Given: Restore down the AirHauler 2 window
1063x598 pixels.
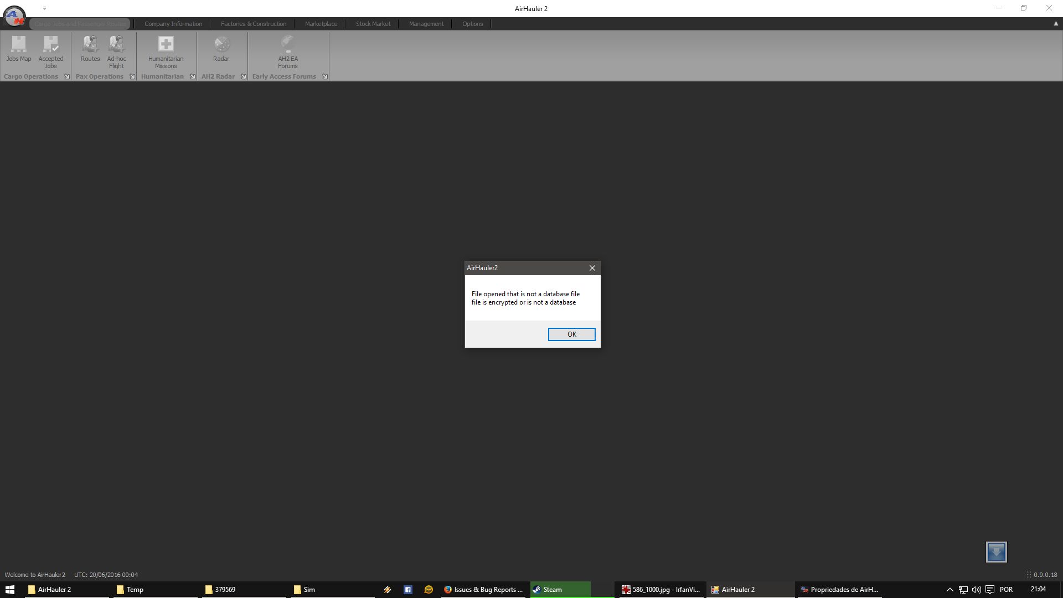Looking at the screenshot, I should point(1024,8).
